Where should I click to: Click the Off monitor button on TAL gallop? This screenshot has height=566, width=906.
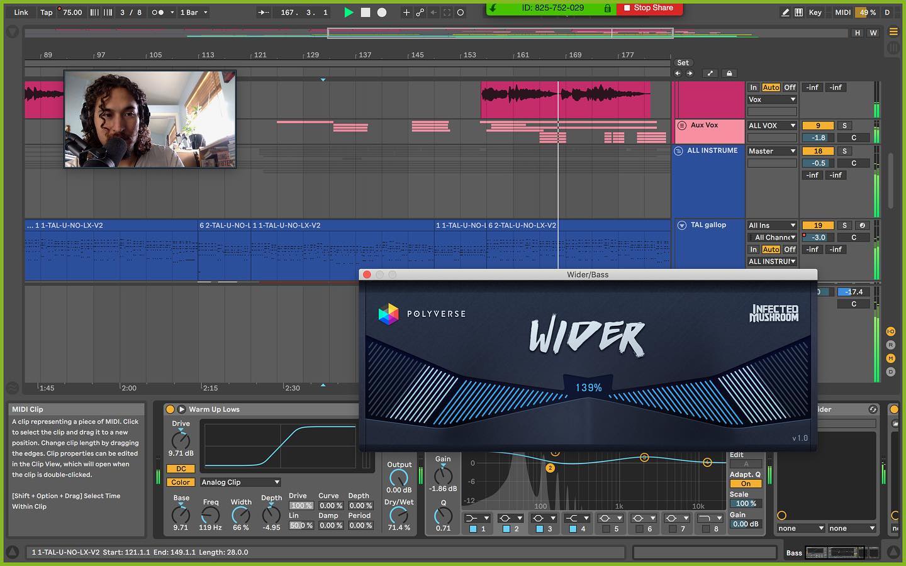click(790, 250)
